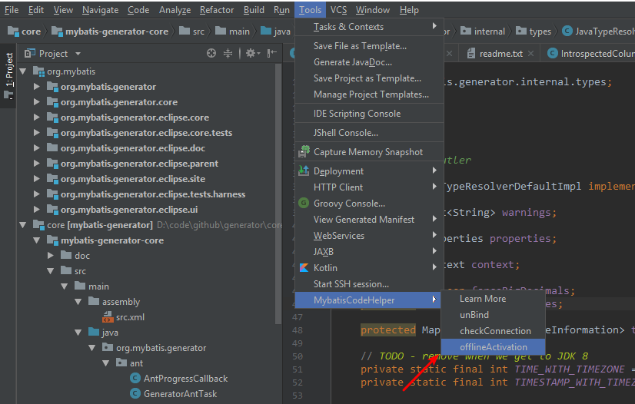The width and height of the screenshot is (635, 404).
Task: Click the readme.txt file icon in tab
Action: pyautogui.click(x=471, y=54)
